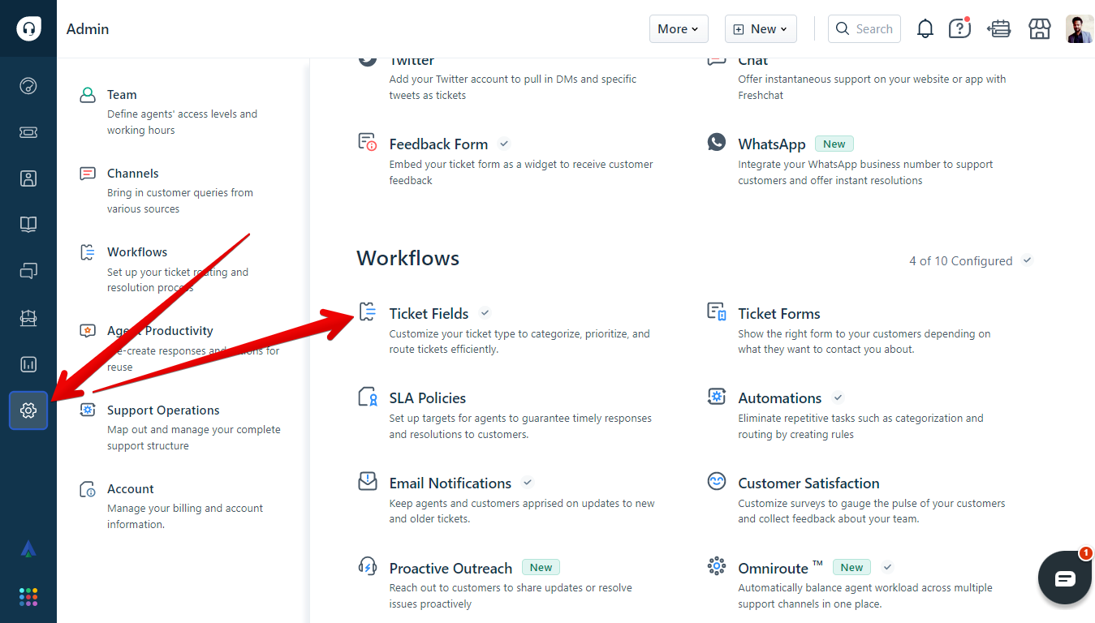Open the user profile avatar

pos(1080,29)
